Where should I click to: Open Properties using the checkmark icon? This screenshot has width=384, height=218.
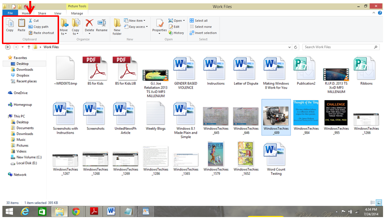click(x=159, y=24)
